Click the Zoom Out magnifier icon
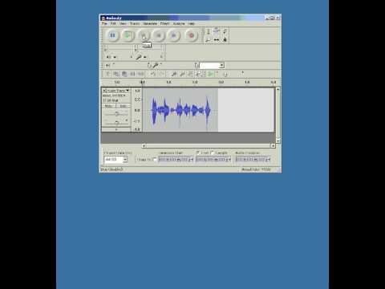 pyautogui.click(x=182, y=74)
